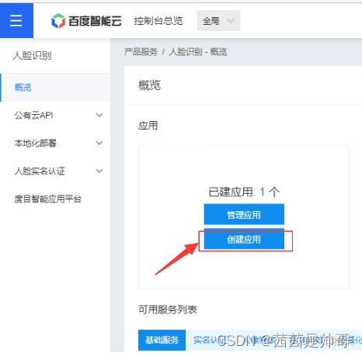The image size is (362, 356).
Task: Select 本地化部署 label in sidebar
Action: [36, 143]
